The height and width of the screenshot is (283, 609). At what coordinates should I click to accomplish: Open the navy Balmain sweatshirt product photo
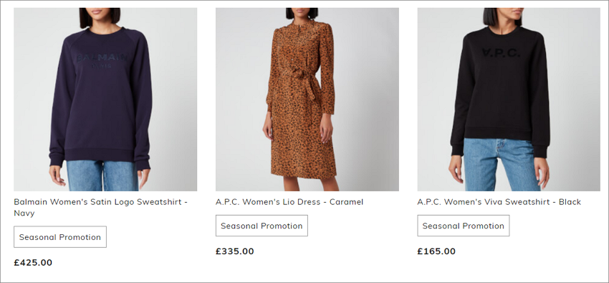coord(105,100)
